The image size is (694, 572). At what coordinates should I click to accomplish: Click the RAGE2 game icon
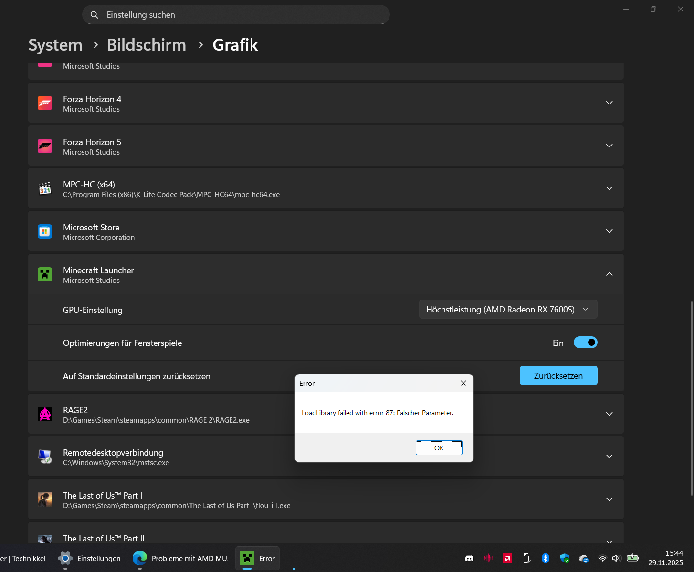click(45, 414)
